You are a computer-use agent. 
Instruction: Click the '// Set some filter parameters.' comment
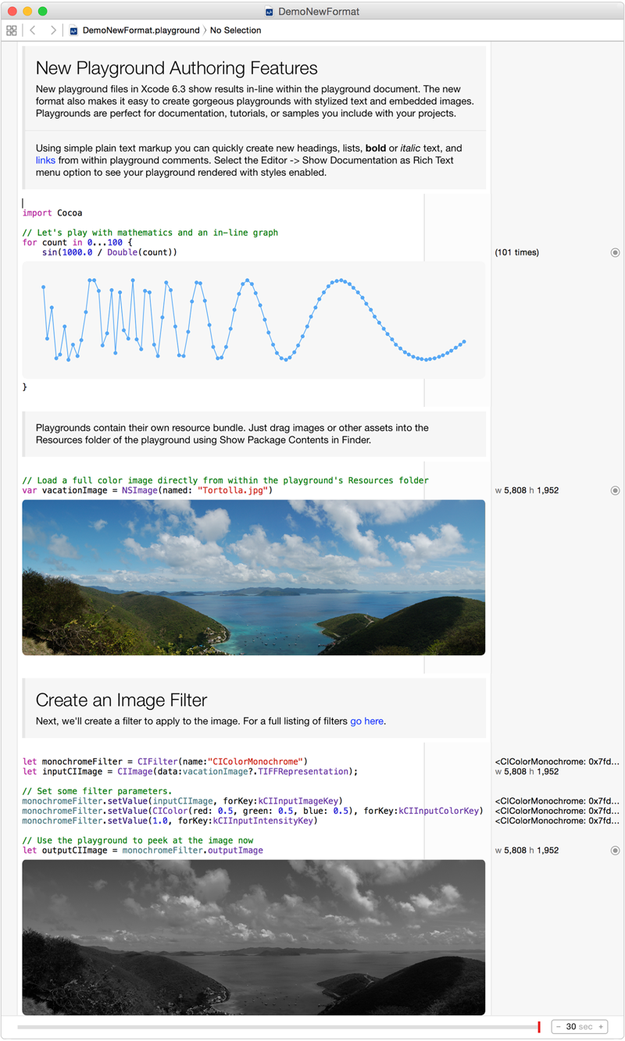(97, 791)
